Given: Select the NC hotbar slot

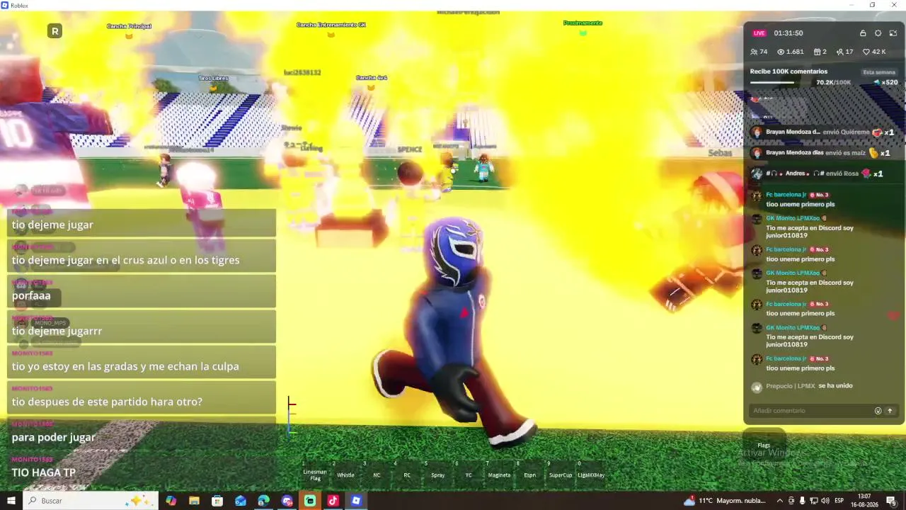Looking at the screenshot, I should [x=377, y=473].
